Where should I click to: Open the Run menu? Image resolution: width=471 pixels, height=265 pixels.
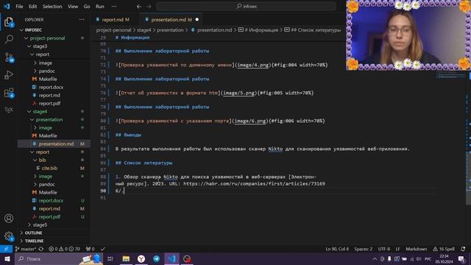click(x=100, y=7)
